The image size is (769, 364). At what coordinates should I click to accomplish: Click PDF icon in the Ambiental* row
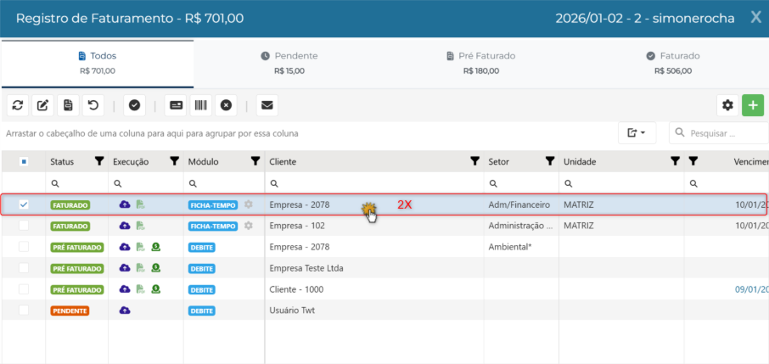[x=140, y=247]
